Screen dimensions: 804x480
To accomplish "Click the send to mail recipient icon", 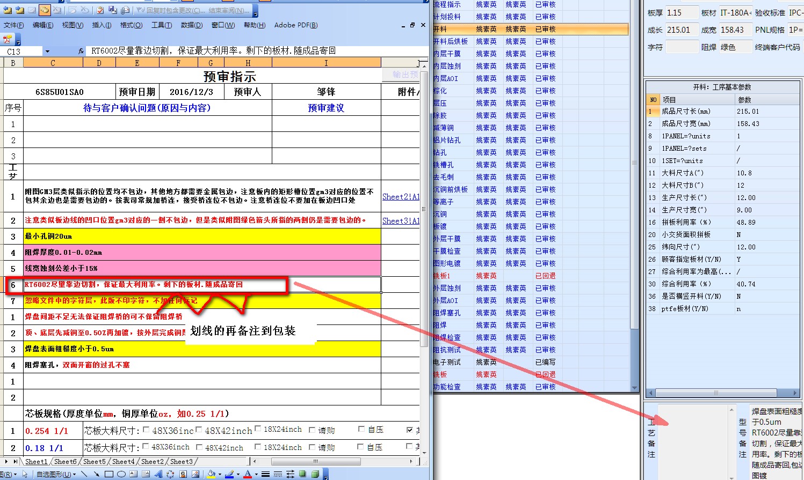I will coord(125,10).
